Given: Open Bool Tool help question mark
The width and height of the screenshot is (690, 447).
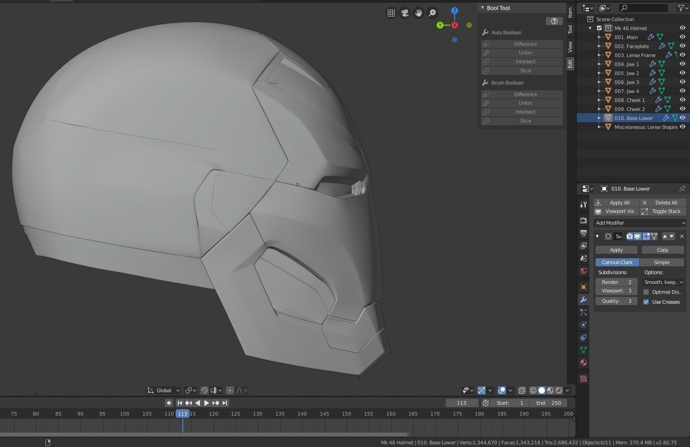Looking at the screenshot, I should click(554, 21).
